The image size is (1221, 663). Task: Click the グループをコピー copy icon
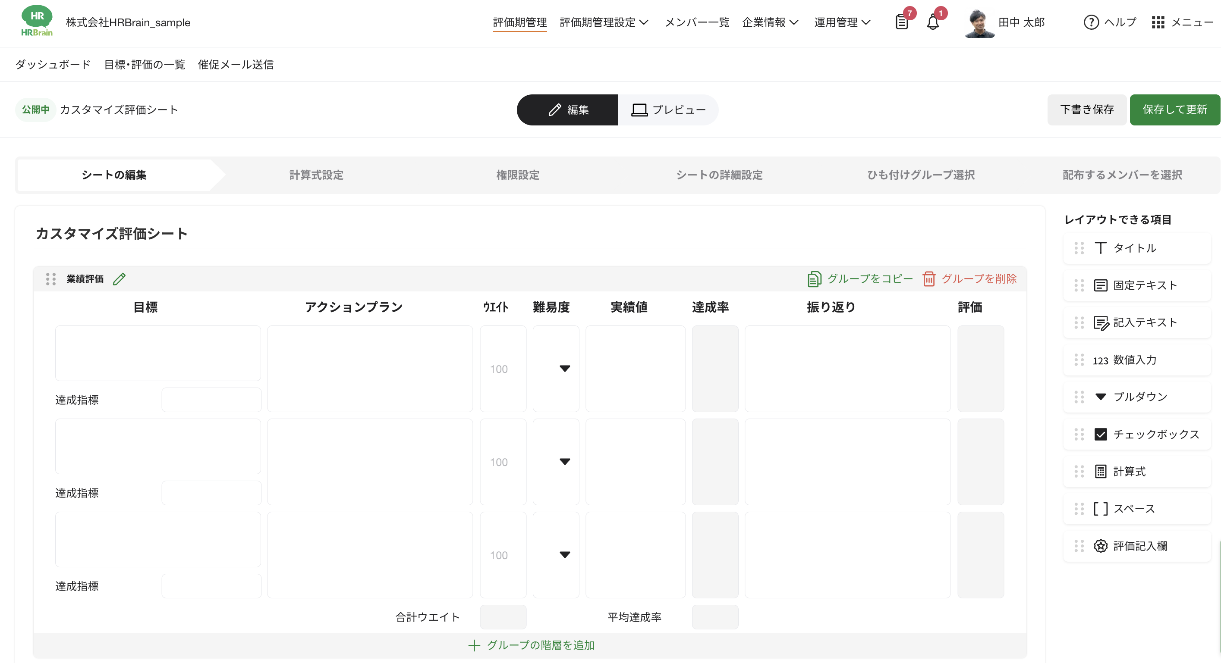pos(814,279)
